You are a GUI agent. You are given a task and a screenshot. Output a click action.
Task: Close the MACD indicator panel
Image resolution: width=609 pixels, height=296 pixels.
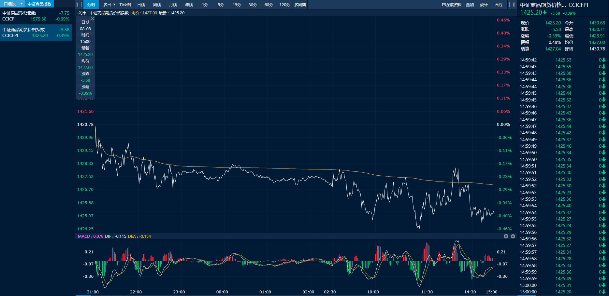click(x=506, y=236)
